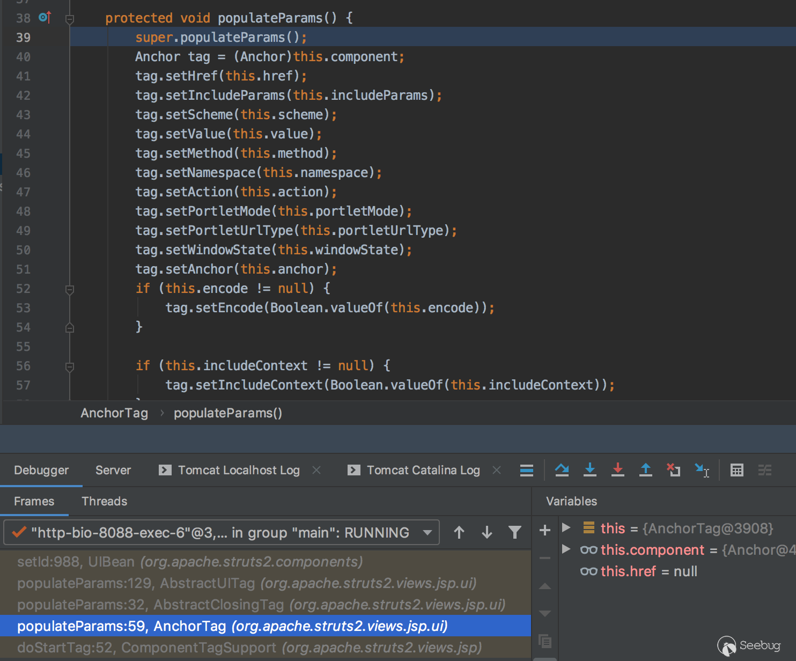Screen dimensions: 796x661
Task: Open the Evaluate Expression calculator icon
Action: click(x=736, y=470)
